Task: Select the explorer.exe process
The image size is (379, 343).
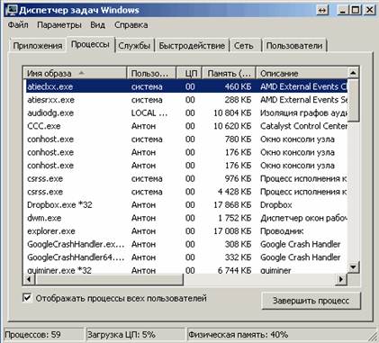Action: [x=185, y=231]
